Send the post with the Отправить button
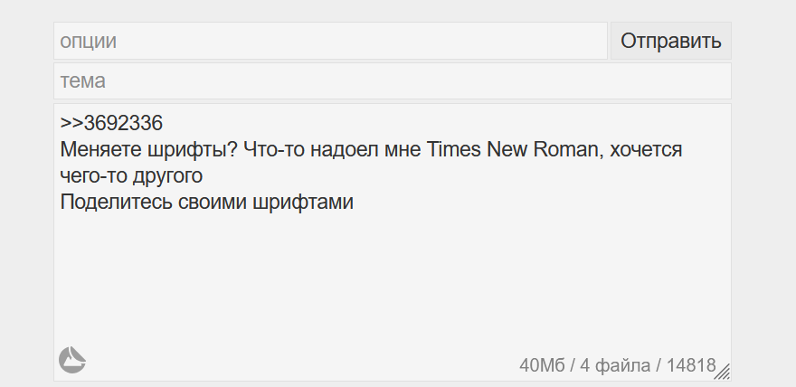The width and height of the screenshot is (796, 387). (670, 41)
